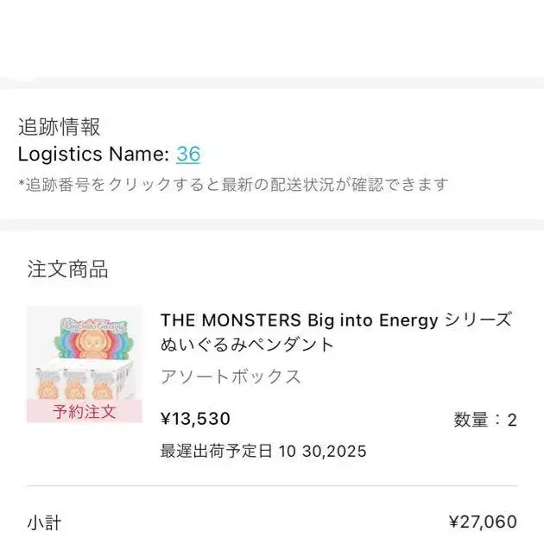
Task: Click the quantity label 数量：2
Action: tap(484, 421)
